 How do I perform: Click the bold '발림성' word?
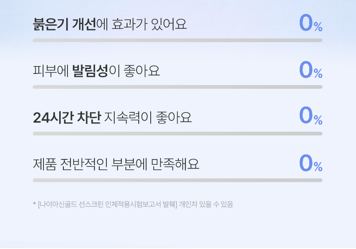(90, 71)
